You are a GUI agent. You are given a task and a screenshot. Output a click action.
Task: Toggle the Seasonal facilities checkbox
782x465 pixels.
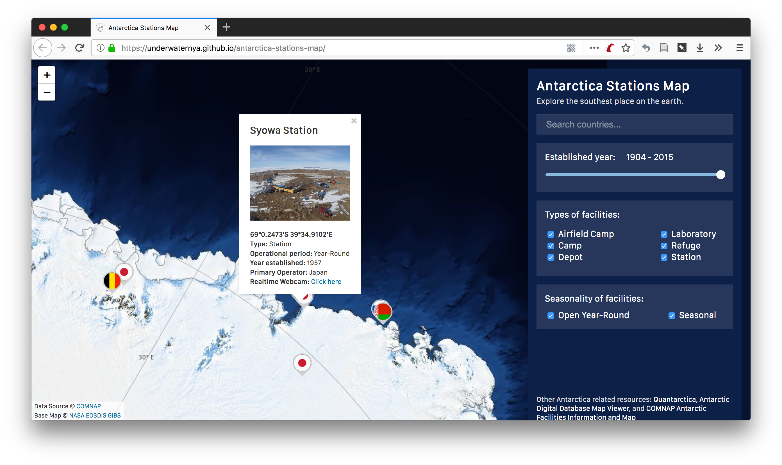click(x=672, y=316)
